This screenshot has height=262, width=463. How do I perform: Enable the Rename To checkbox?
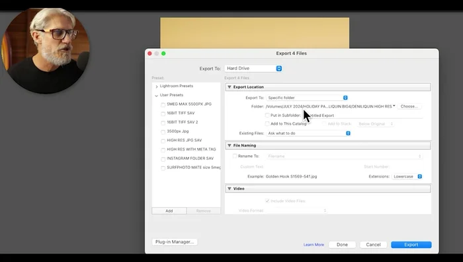click(235, 156)
